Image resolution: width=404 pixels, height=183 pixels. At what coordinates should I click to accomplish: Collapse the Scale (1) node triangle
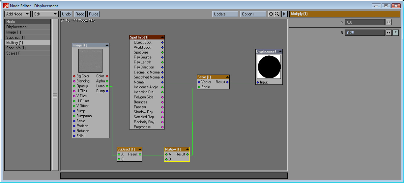[227, 77]
